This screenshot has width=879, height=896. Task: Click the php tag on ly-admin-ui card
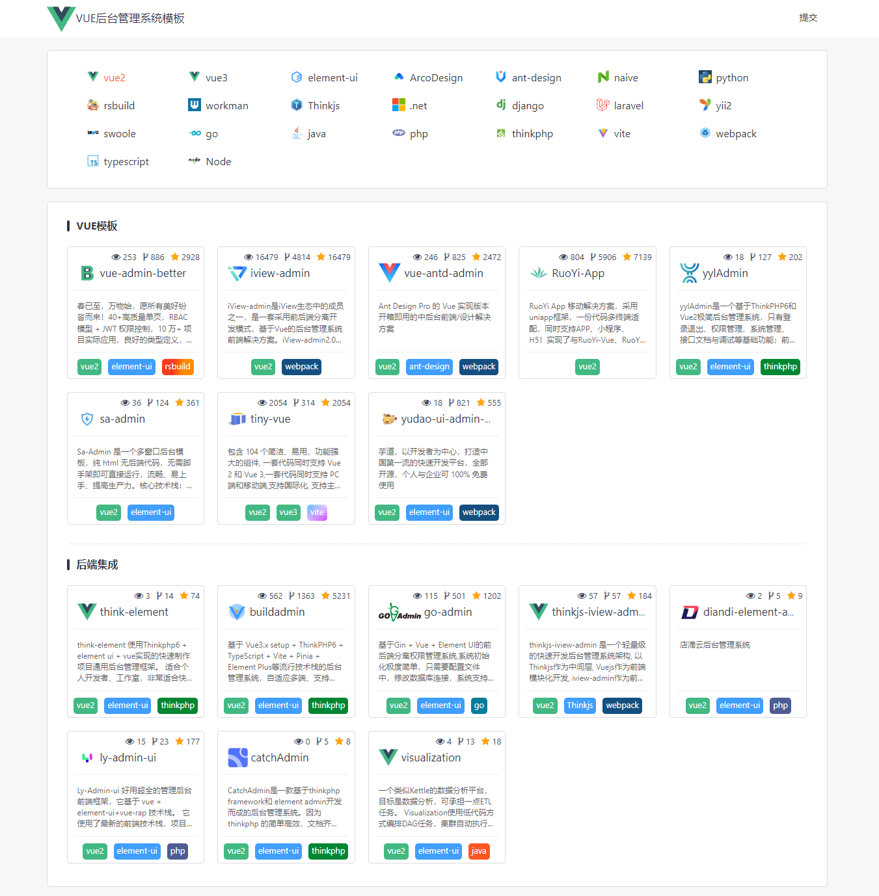point(178,851)
